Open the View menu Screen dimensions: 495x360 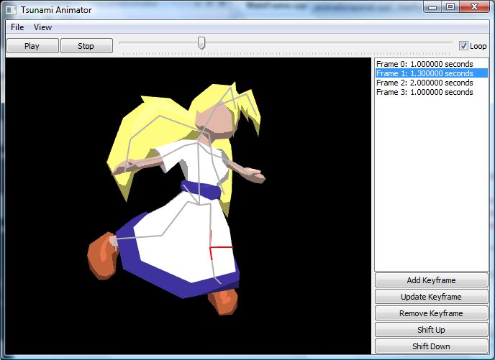point(43,27)
